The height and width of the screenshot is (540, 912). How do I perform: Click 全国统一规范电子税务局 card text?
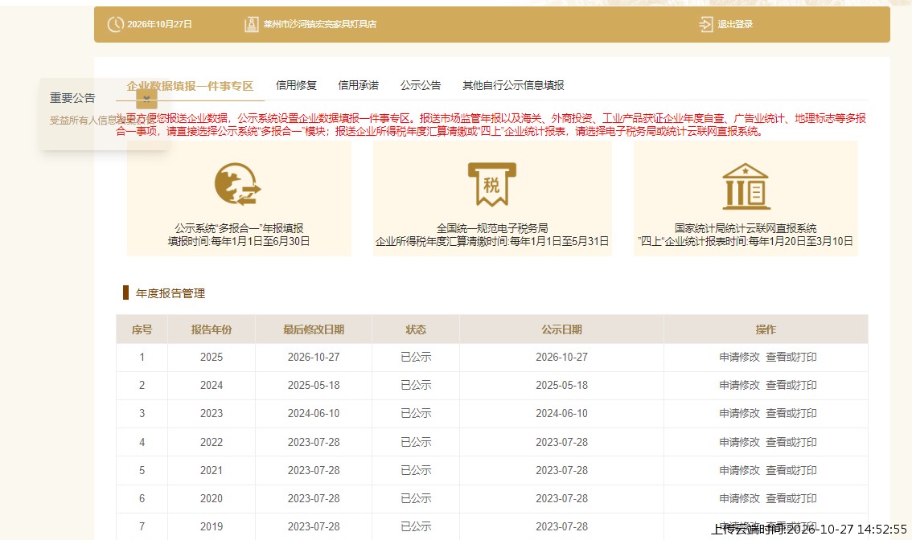[492, 228]
